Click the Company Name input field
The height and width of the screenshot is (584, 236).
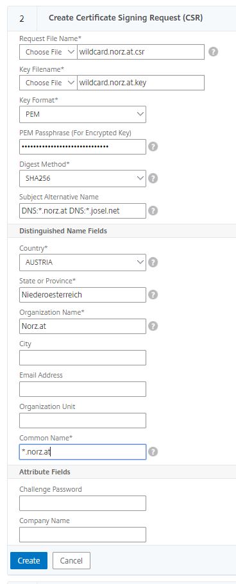pyautogui.click(x=83, y=535)
